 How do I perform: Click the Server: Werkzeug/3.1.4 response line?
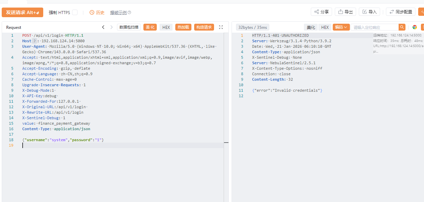[x=292, y=41]
